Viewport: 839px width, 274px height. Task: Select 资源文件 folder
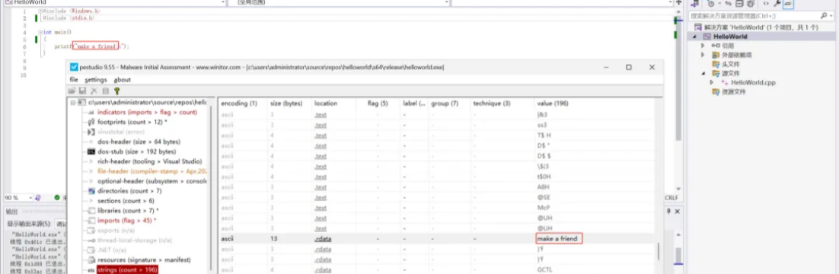pos(734,91)
